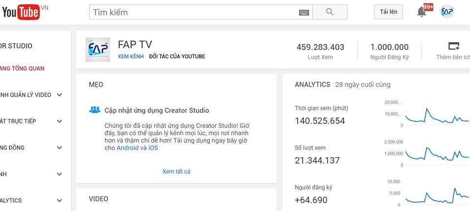Click the Tải lên upload button
This screenshot has height=211, width=470.
click(x=388, y=12)
